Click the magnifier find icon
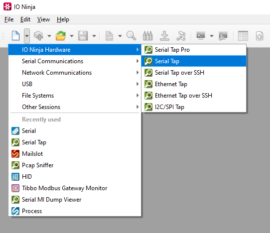The width and height of the screenshot is (270, 233). point(131,36)
